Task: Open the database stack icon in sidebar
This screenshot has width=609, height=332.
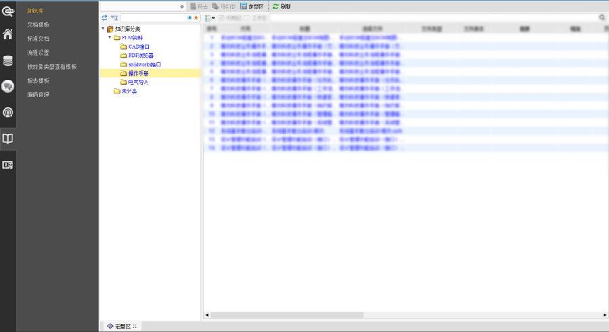Action: click(7, 61)
